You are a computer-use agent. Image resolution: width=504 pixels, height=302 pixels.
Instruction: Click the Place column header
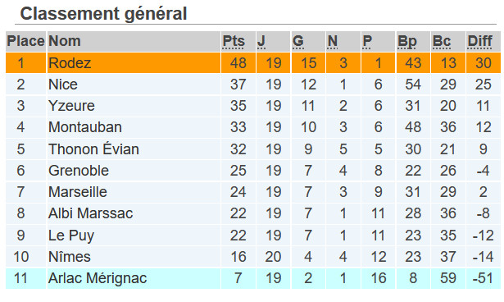(25, 41)
